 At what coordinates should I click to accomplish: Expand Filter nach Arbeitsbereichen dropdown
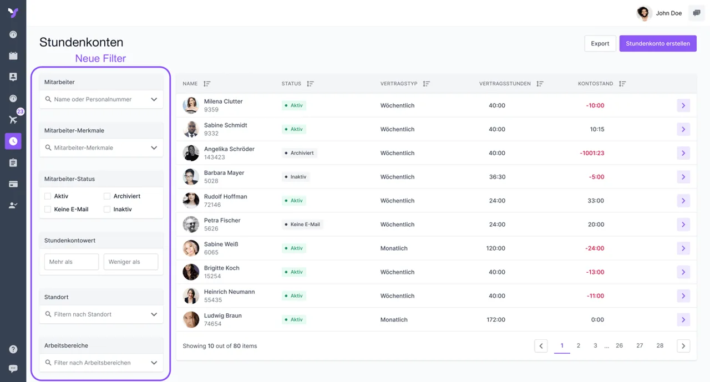[154, 363]
